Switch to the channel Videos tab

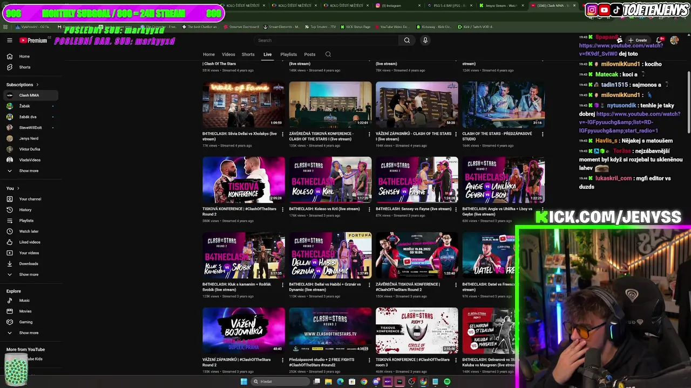click(x=228, y=54)
